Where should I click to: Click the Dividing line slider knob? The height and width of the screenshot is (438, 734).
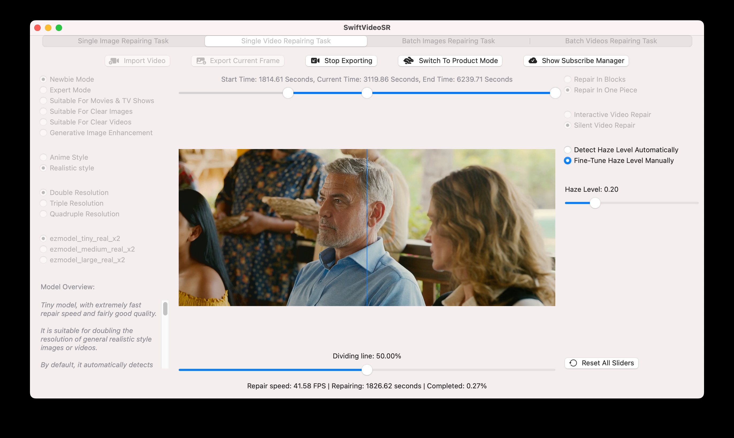[x=367, y=370]
